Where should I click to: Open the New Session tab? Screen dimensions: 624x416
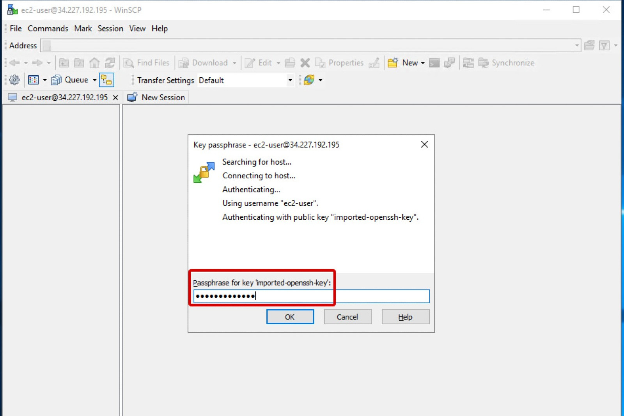(x=156, y=98)
